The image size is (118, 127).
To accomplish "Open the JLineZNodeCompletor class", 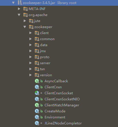I will (63, 123).
